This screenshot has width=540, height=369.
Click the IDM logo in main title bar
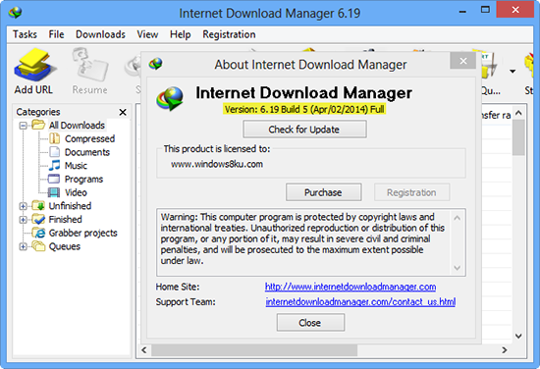(x=15, y=13)
